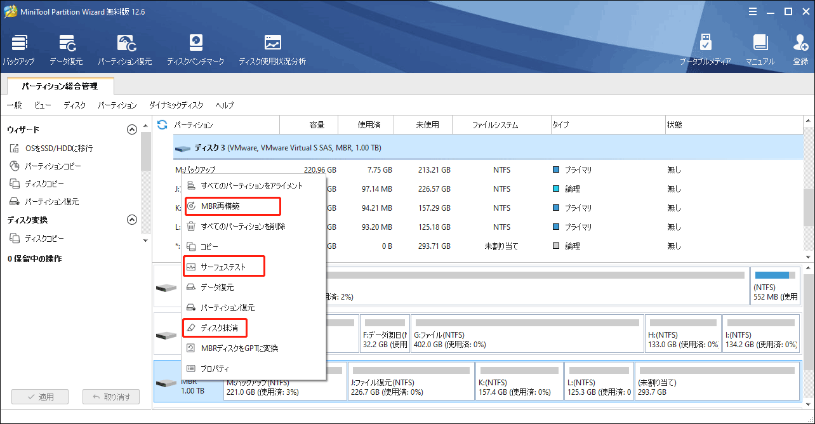Open the hamburger menu in the title bar

click(753, 11)
